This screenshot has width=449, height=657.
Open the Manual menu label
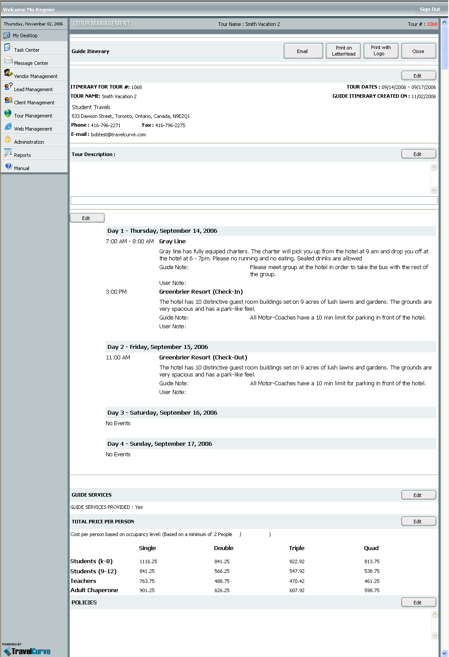tap(21, 168)
